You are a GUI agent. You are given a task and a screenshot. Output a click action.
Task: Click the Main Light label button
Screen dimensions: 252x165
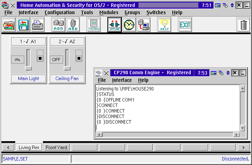(28, 78)
